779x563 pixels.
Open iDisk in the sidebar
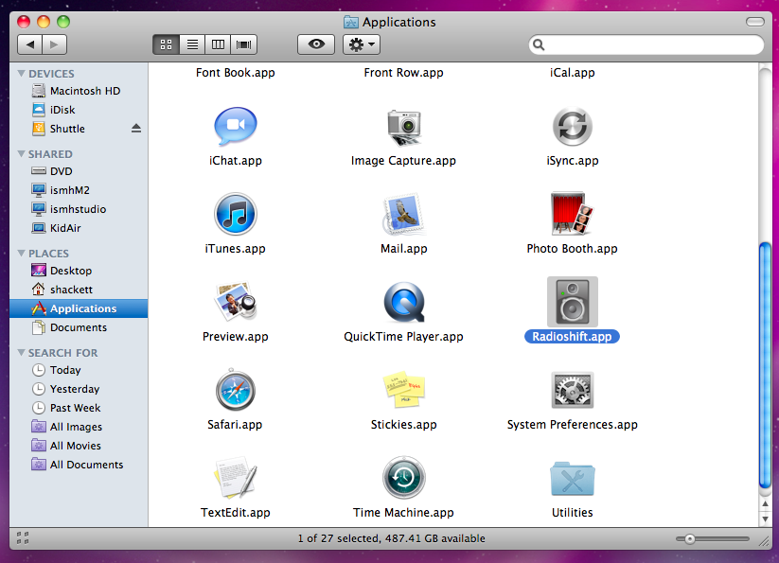(79, 110)
